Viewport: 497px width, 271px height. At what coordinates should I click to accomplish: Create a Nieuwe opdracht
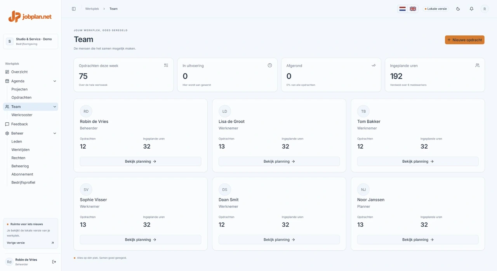[x=465, y=40]
